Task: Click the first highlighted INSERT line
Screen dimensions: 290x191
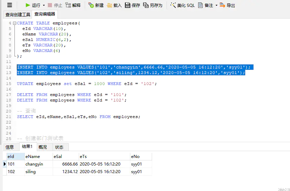Action: [x=133, y=67]
